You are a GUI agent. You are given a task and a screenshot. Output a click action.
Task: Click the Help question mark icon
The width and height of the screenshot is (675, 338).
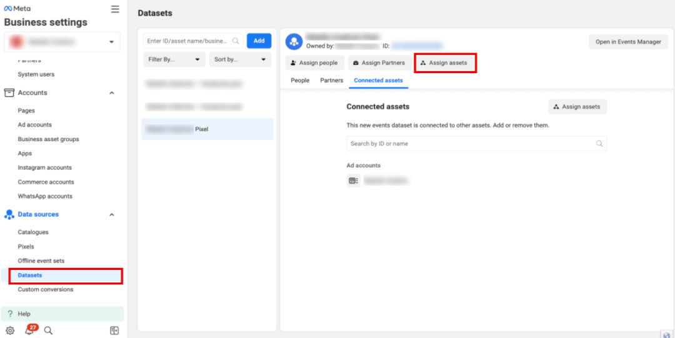[10, 314]
